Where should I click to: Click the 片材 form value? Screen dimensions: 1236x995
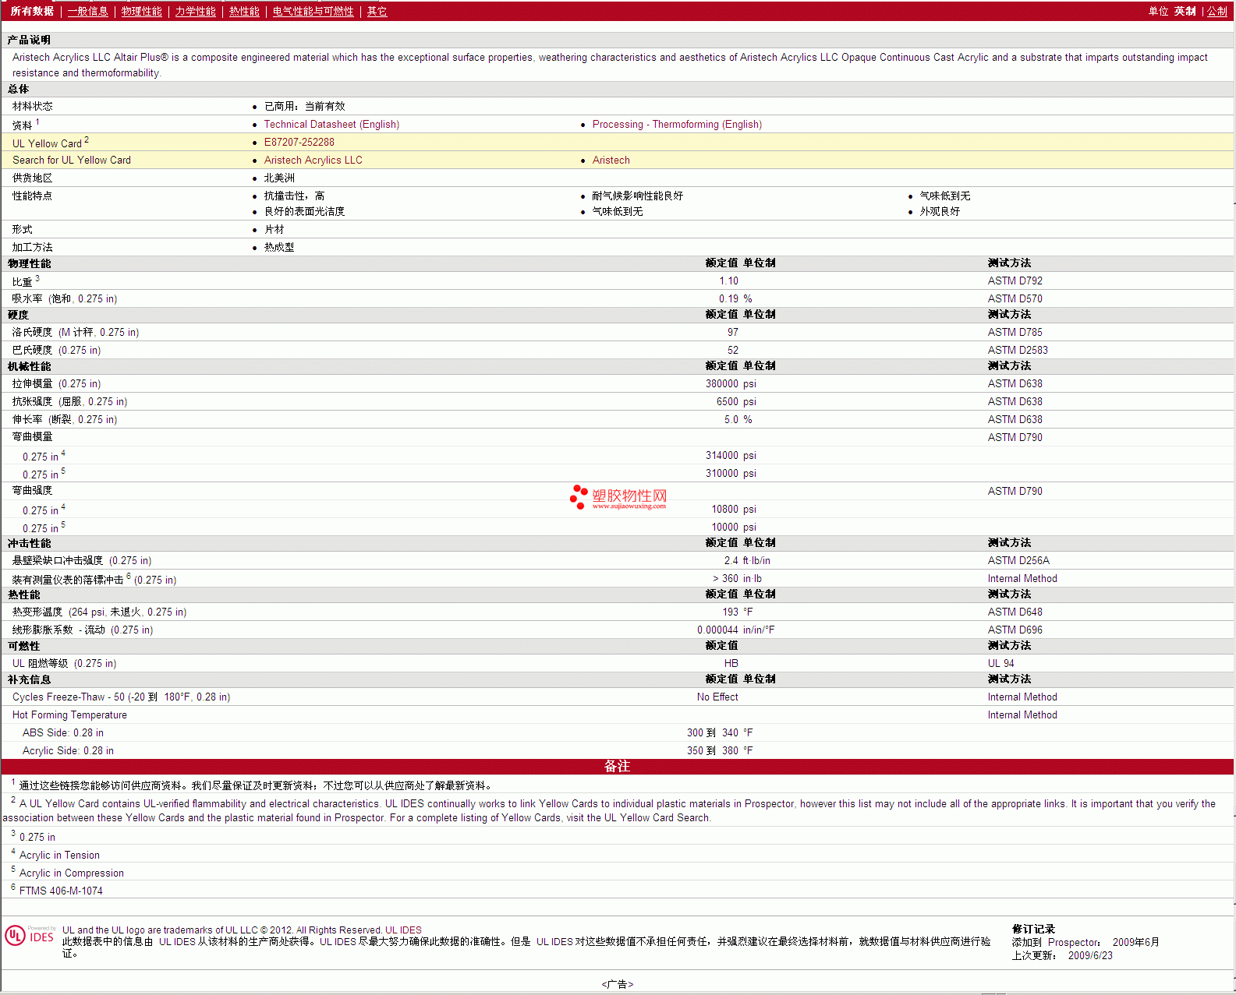[x=274, y=229]
